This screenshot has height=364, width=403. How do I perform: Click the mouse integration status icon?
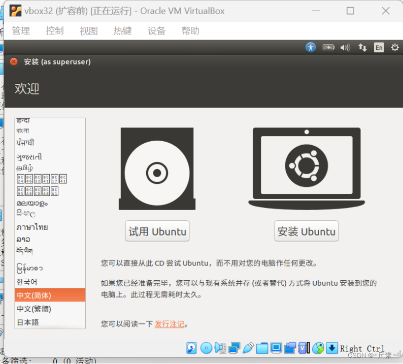coord(318,348)
